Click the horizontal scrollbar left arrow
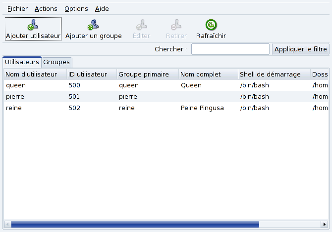Screen dimensions: 332x232 click(x=7, y=225)
